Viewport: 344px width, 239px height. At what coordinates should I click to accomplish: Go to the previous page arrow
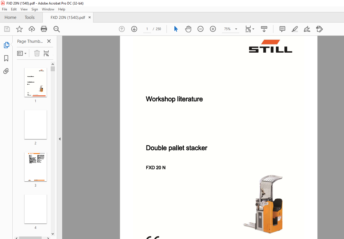(122, 29)
